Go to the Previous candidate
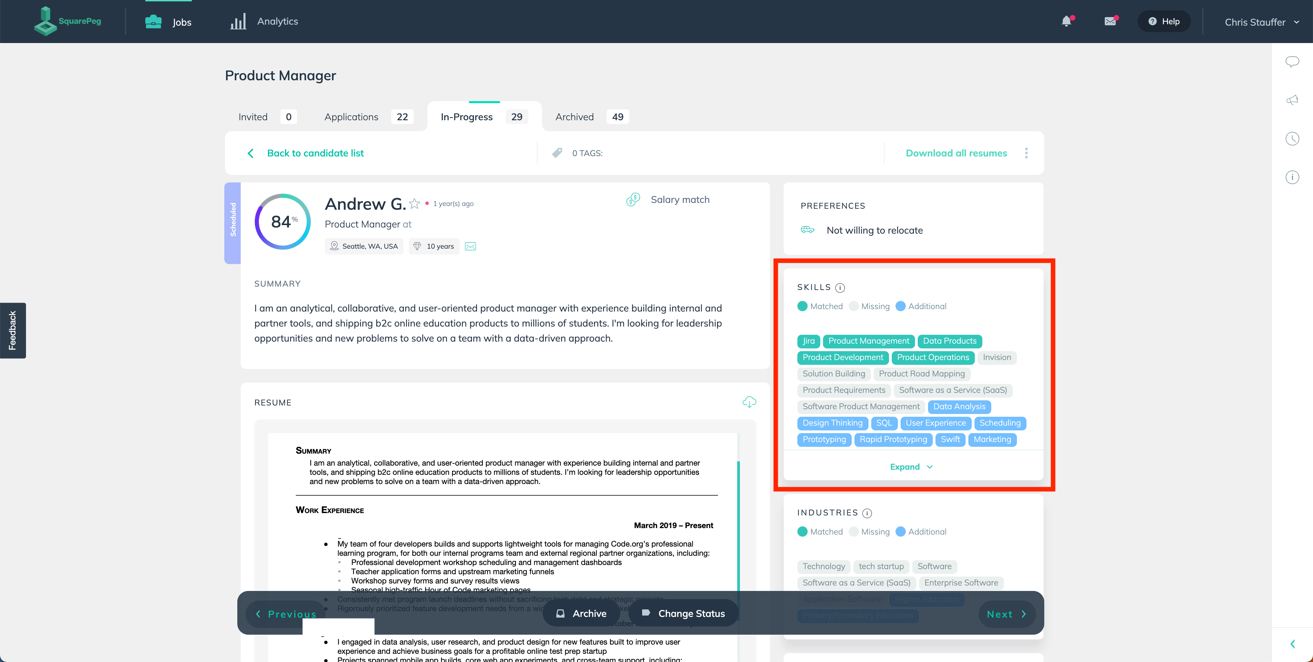 (286, 614)
